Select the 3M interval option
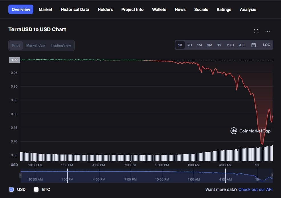Viewport: 281px width, 198px height. (209, 45)
